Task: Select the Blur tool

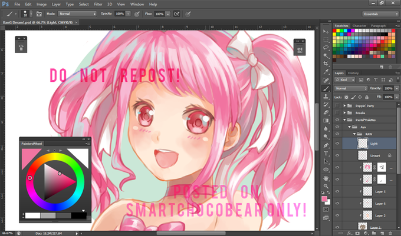Action: coord(326,128)
